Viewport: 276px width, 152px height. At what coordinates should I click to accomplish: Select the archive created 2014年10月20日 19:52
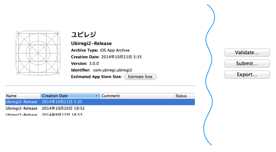click(x=100, y=108)
